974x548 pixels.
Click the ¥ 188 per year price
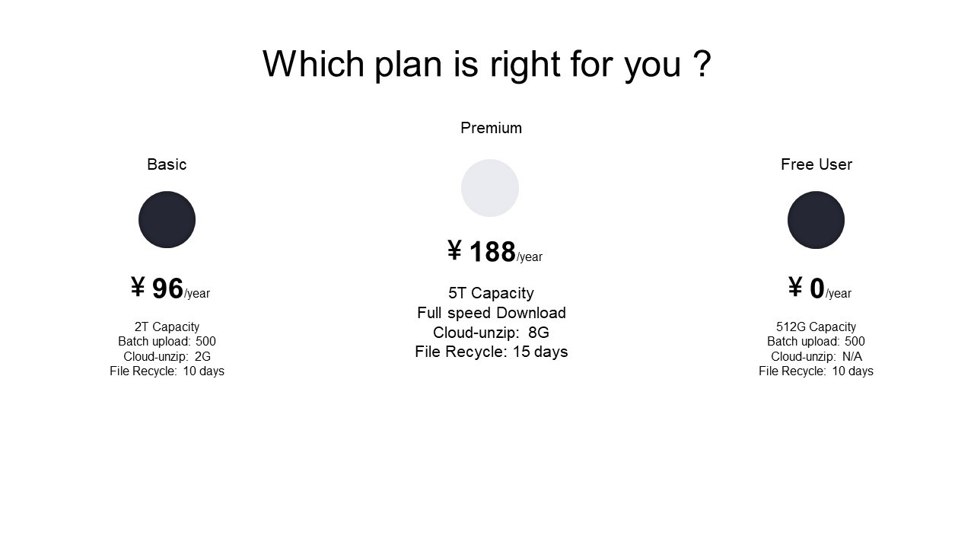coord(495,252)
